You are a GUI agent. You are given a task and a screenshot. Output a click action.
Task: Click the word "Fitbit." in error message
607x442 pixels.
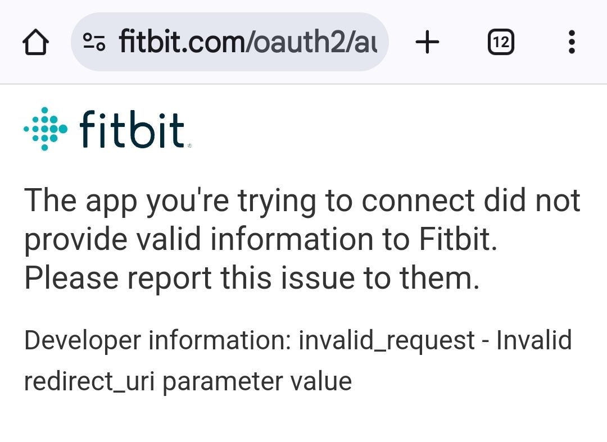tap(458, 240)
